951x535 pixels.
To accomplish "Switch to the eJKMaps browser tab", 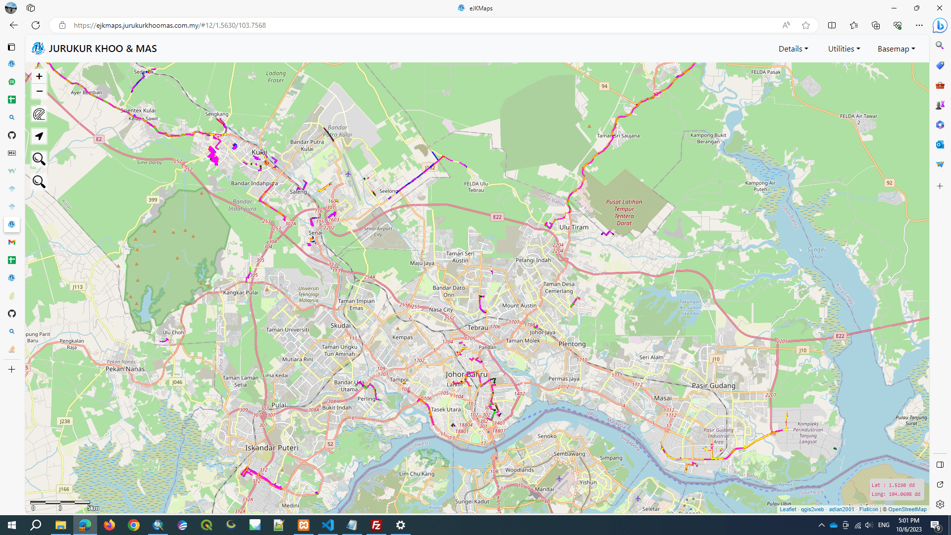I will click(x=479, y=8).
